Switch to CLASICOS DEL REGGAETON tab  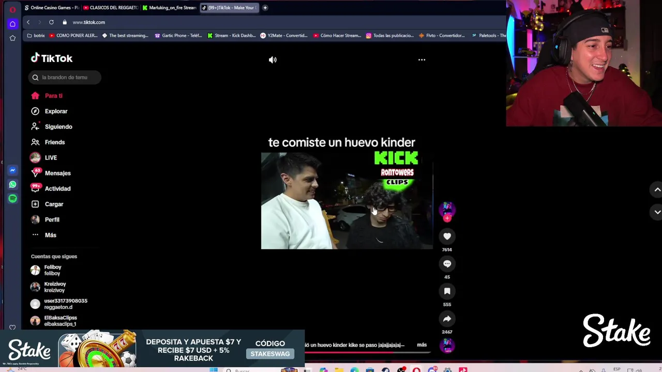tap(110, 8)
